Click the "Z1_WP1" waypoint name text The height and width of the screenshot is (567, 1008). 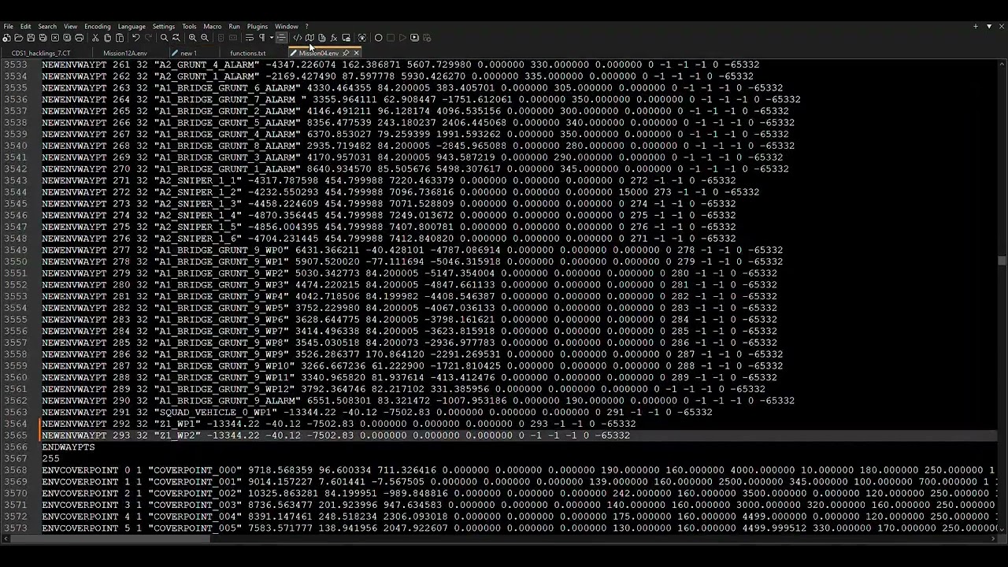click(x=177, y=424)
